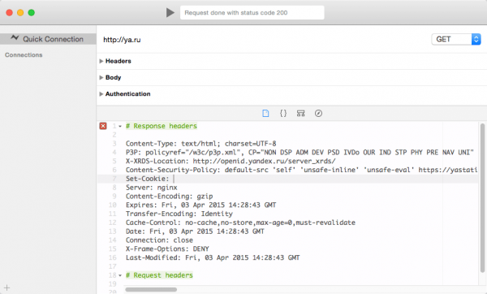Click the Connections sidebar heading

[x=24, y=55]
